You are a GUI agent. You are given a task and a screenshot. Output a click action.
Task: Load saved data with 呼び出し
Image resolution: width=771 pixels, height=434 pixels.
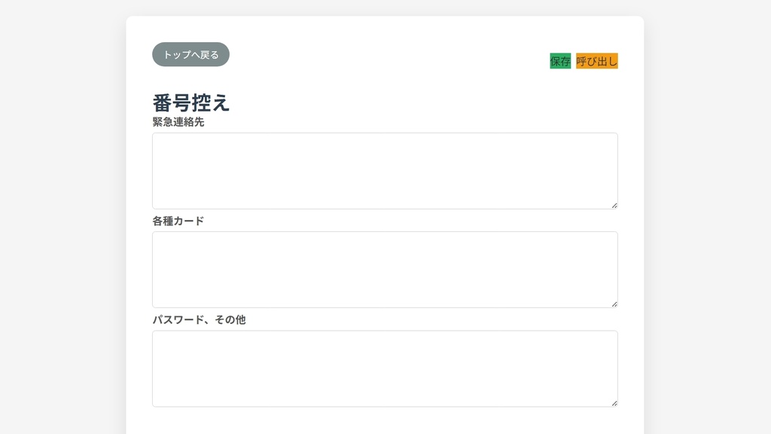coord(596,61)
